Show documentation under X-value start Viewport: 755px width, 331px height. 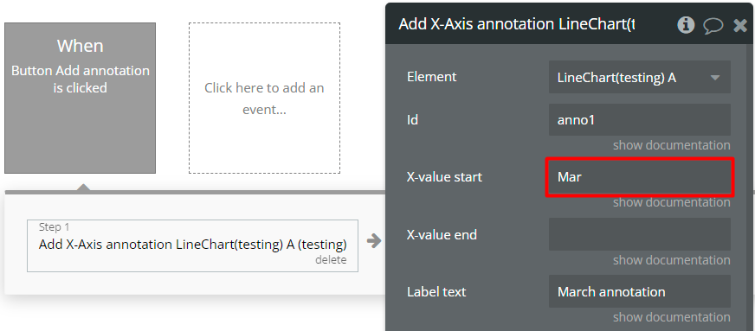(671, 202)
